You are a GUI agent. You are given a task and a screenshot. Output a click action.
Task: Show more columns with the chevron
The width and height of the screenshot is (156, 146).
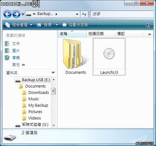(150, 34)
